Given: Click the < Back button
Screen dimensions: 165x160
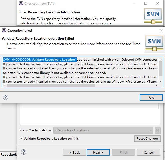Looking at the screenshot, I should [75, 152].
